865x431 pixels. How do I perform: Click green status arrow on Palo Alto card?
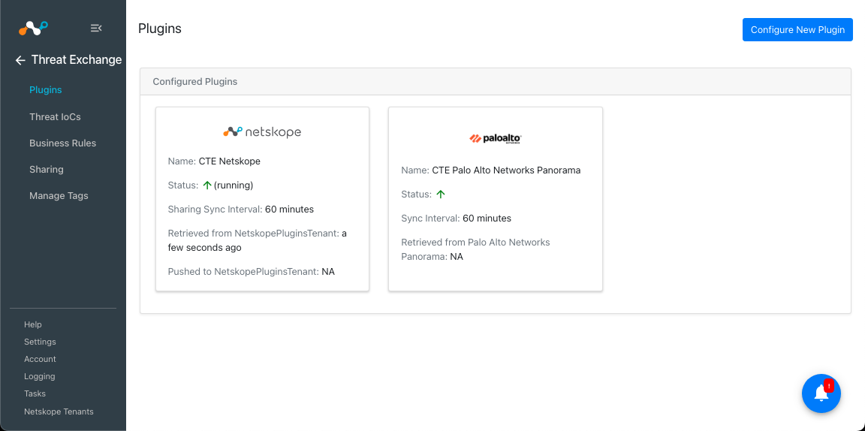pos(440,194)
